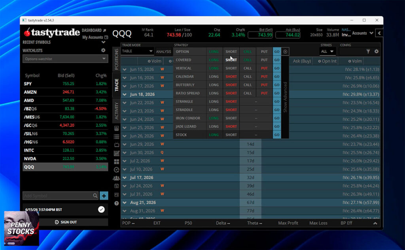Toggle the Opn Int column radio
Image resolution: width=405 pixels, height=250 pixels.
[x=320, y=61]
